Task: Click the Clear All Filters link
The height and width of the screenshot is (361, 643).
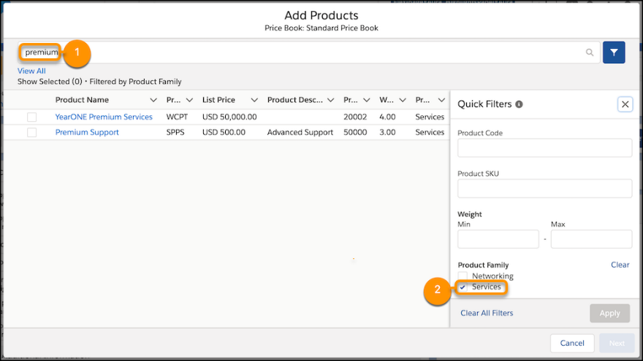Action: 487,313
